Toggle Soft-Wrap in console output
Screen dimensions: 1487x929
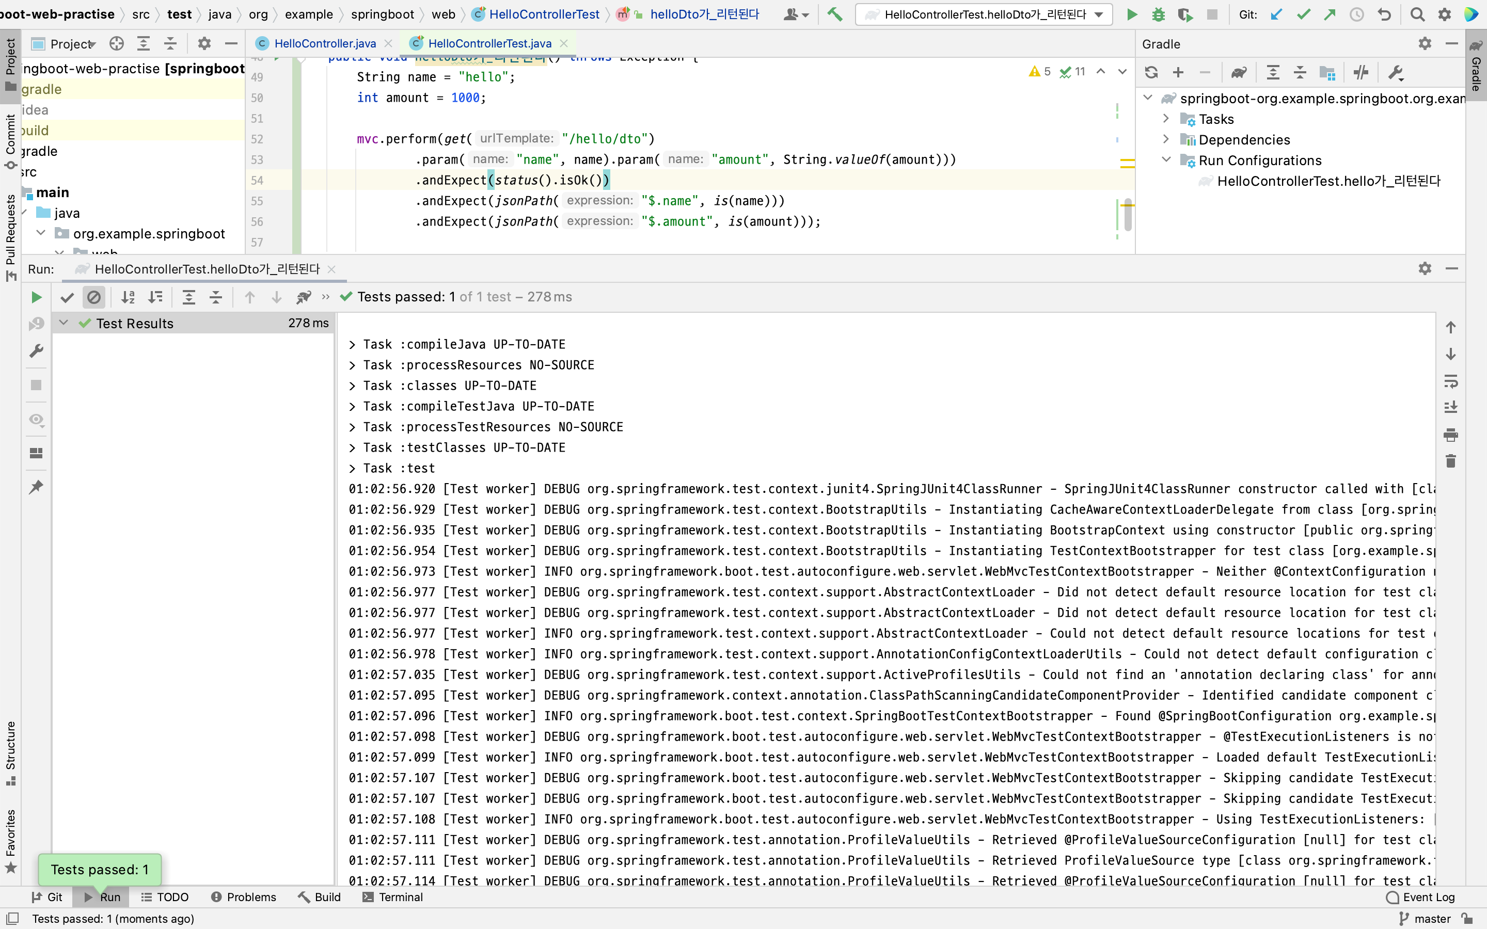[1450, 381]
